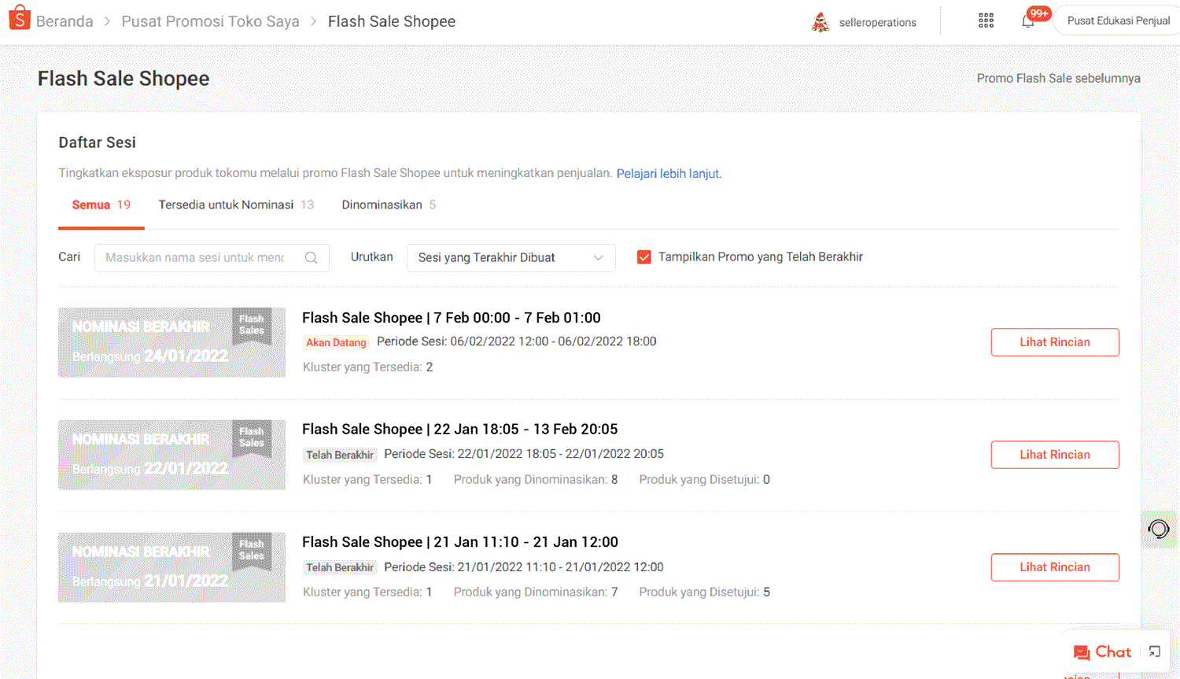Open the Urutkan sorting dropdown
This screenshot has height=679, width=1180.
click(511, 257)
